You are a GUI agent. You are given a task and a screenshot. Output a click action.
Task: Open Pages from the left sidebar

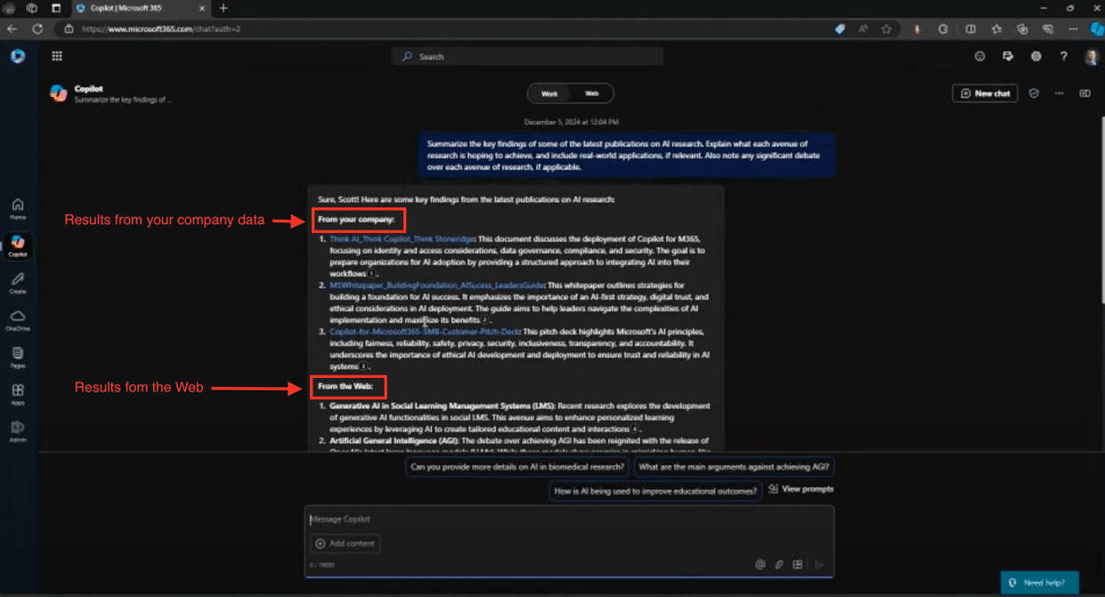18,358
